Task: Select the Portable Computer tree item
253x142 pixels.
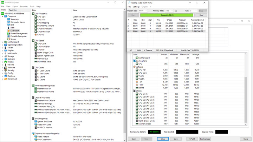Action: click(18, 36)
